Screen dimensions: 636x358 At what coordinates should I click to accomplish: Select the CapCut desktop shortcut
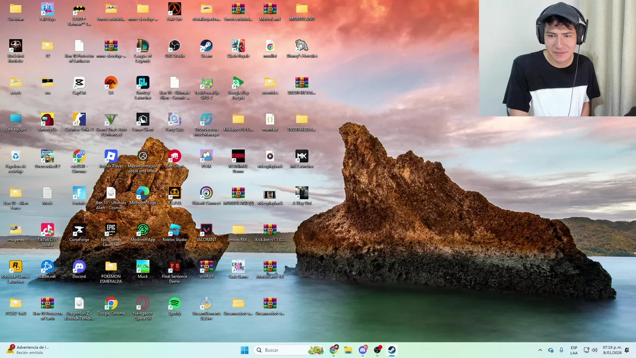point(79,86)
